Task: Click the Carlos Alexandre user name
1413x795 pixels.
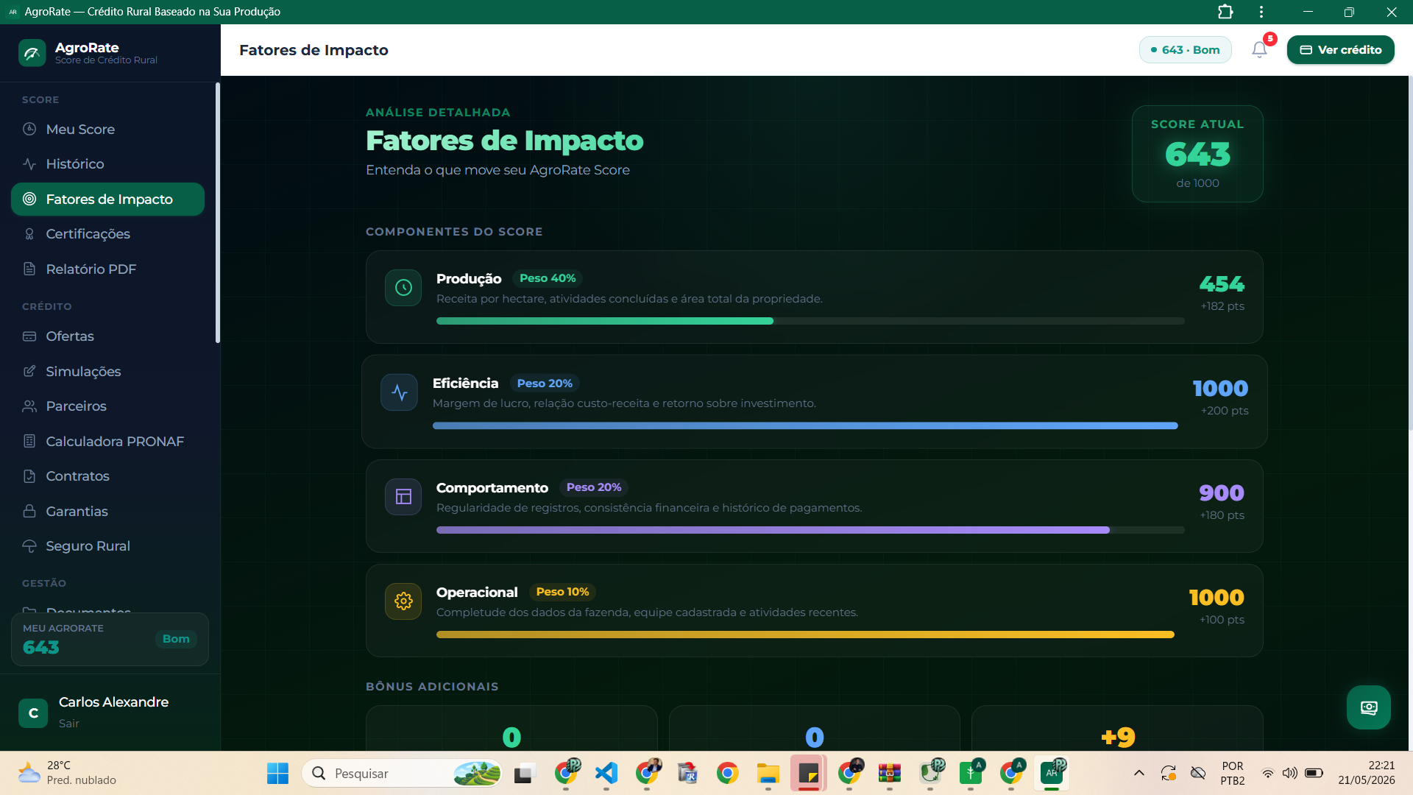Action: point(113,702)
